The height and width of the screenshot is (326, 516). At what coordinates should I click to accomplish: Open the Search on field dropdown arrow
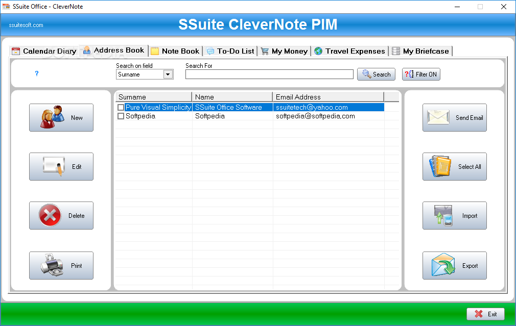tap(168, 74)
